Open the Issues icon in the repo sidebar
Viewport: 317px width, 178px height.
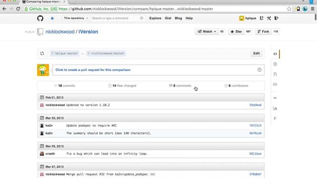click(275, 64)
